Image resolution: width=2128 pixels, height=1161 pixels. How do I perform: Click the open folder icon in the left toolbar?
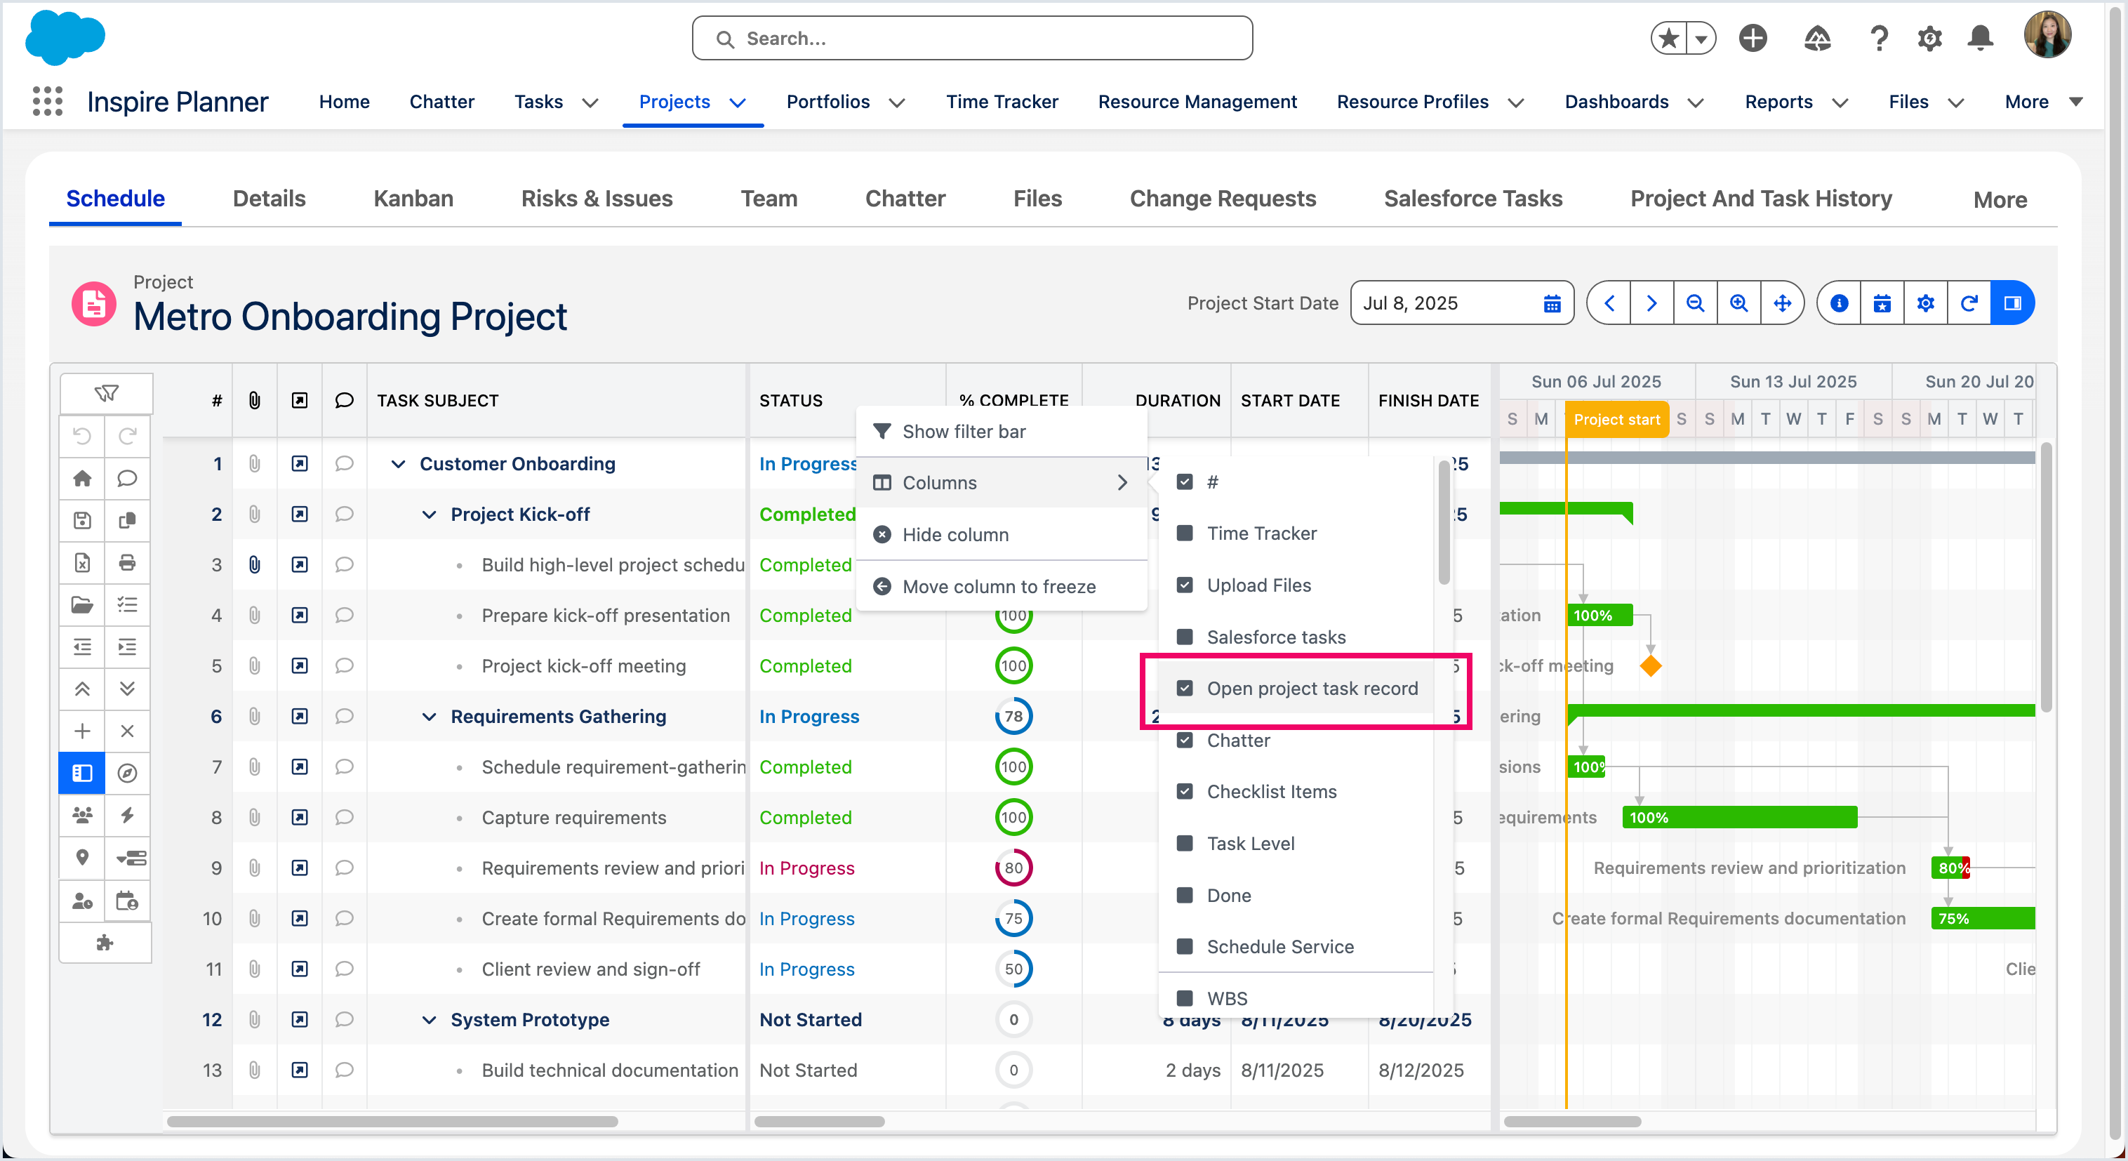(x=83, y=605)
